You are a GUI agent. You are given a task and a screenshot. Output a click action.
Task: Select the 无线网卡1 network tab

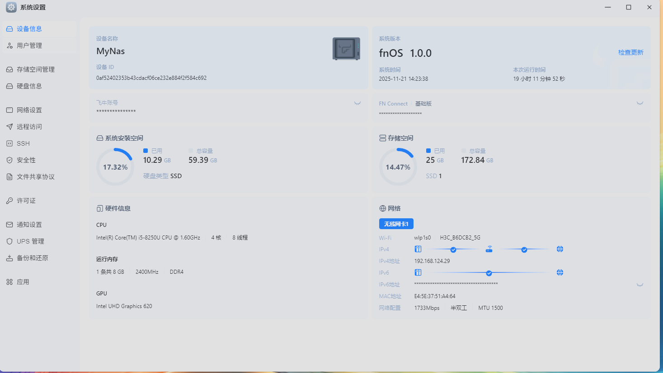(396, 224)
